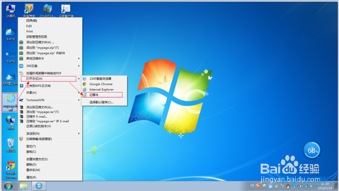Select the 20140514 archive desktop icon
The width and height of the screenshot is (339, 191).
tap(47, 10)
